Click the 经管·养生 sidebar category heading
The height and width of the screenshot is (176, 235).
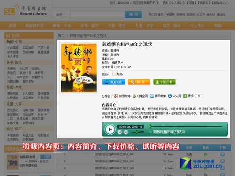tap(14, 87)
